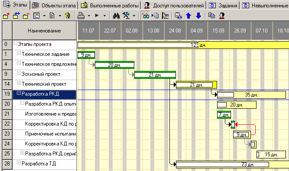Expand the Техническое задание stage
The image size is (289, 171).
tap(19, 53)
